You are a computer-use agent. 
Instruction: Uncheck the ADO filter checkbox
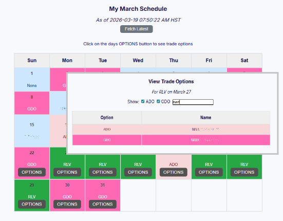coord(143,101)
